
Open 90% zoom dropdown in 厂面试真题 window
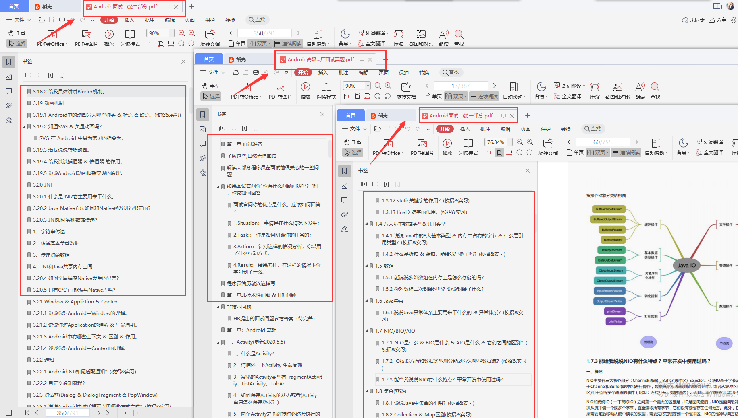(x=368, y=86)
